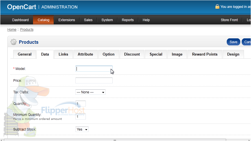
Task: Open the Catalog menu
Action: click(x=43, y=20)
